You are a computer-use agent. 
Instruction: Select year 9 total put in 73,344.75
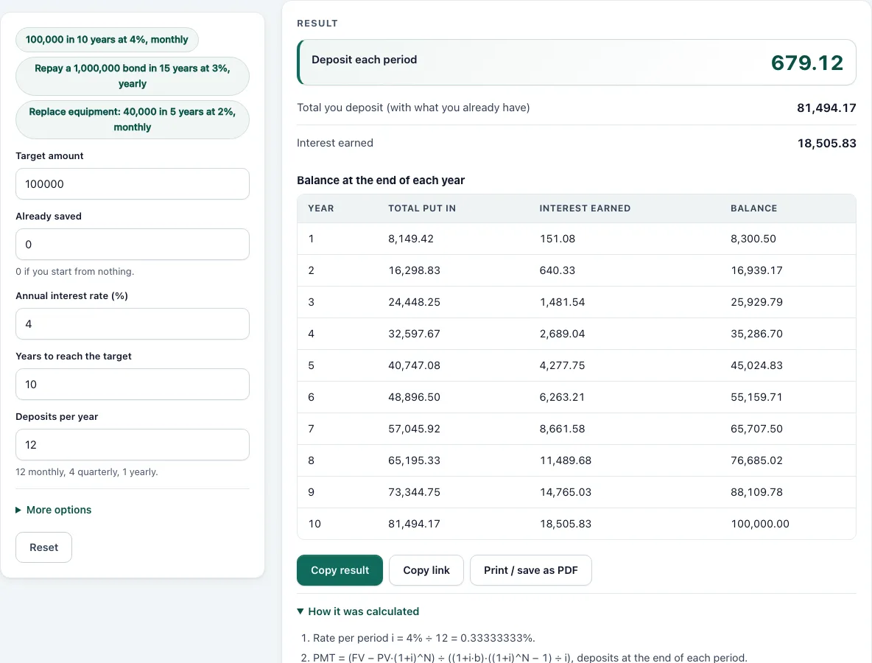[x=415, y=492]
